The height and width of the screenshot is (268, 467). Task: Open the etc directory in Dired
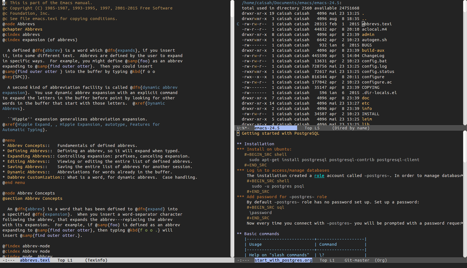coord(366,103)
